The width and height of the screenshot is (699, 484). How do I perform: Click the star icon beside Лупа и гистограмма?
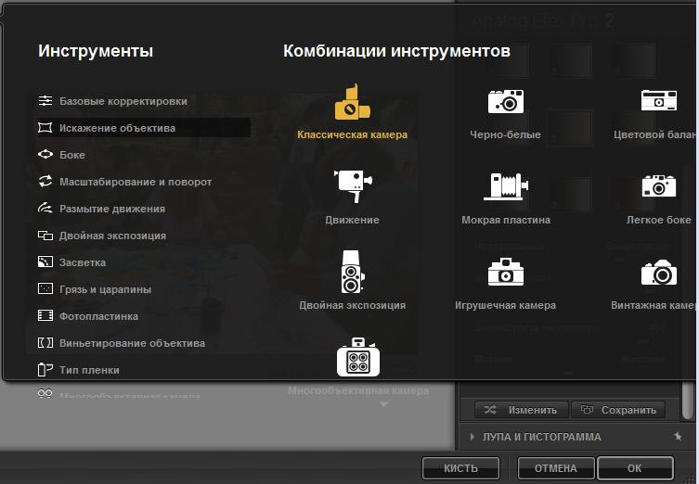click(678, 437)
